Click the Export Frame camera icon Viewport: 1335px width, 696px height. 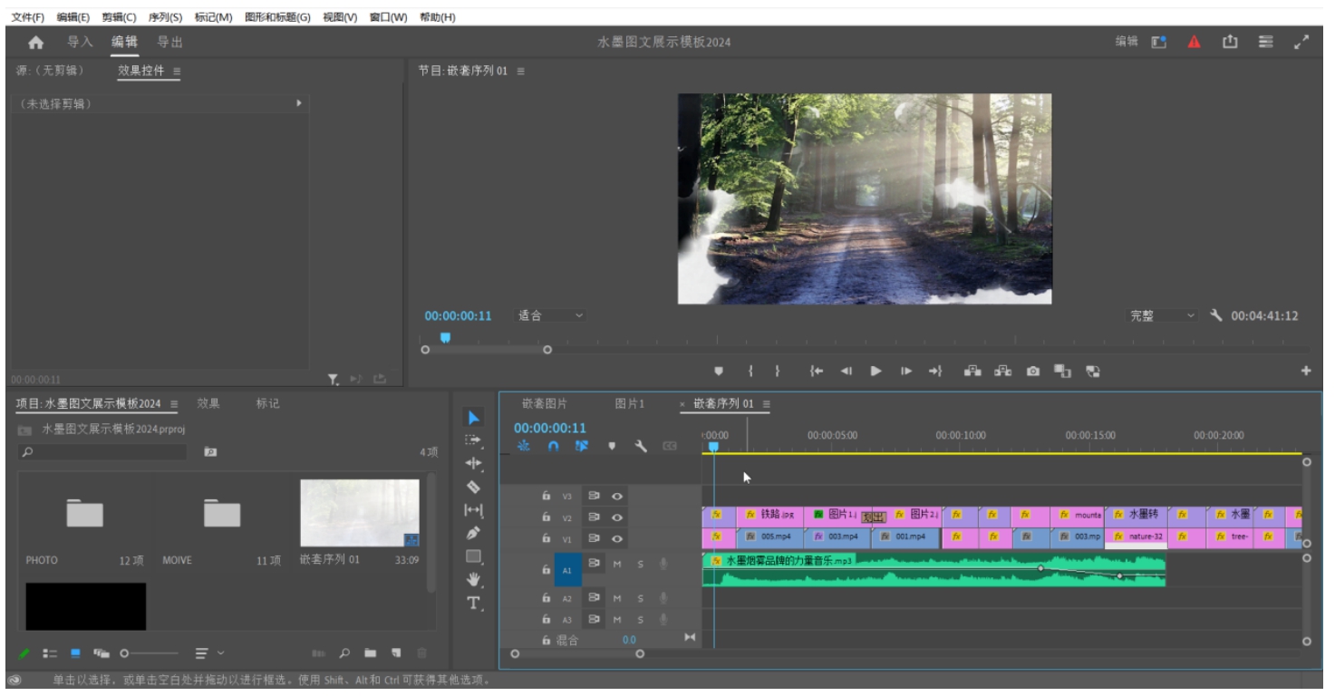click(x=1032, y=371)
